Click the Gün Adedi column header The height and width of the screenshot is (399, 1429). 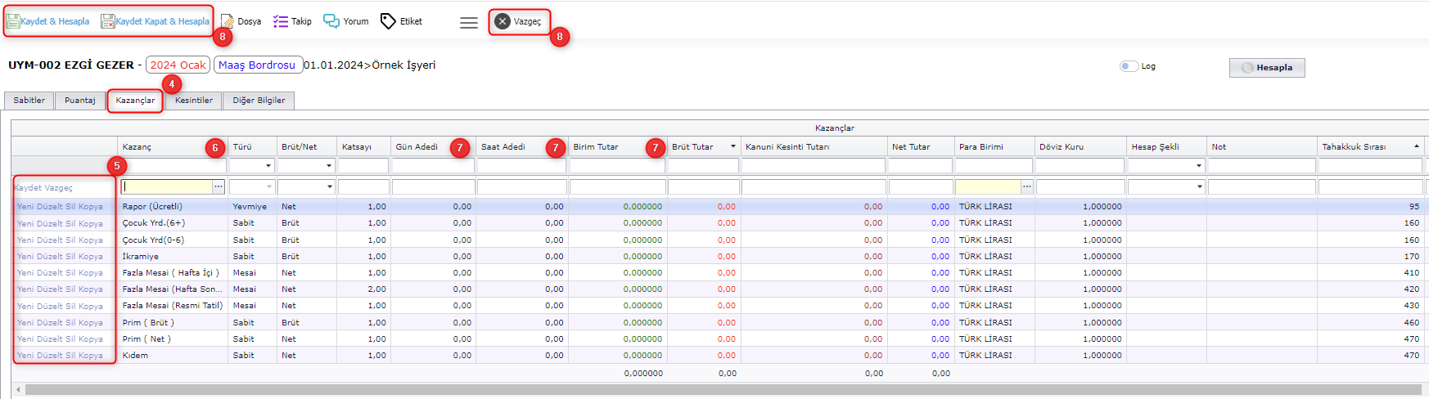click(433, 146)
